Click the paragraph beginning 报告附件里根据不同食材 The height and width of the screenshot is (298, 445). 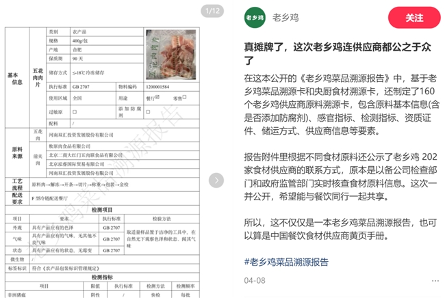tap(340, 176)
